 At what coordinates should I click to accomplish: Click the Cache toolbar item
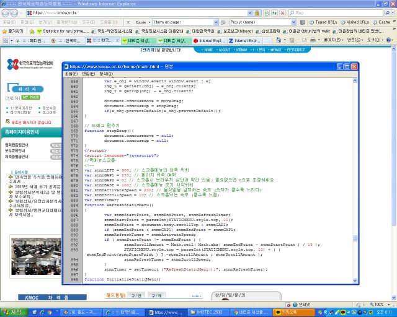pos(381,22)
